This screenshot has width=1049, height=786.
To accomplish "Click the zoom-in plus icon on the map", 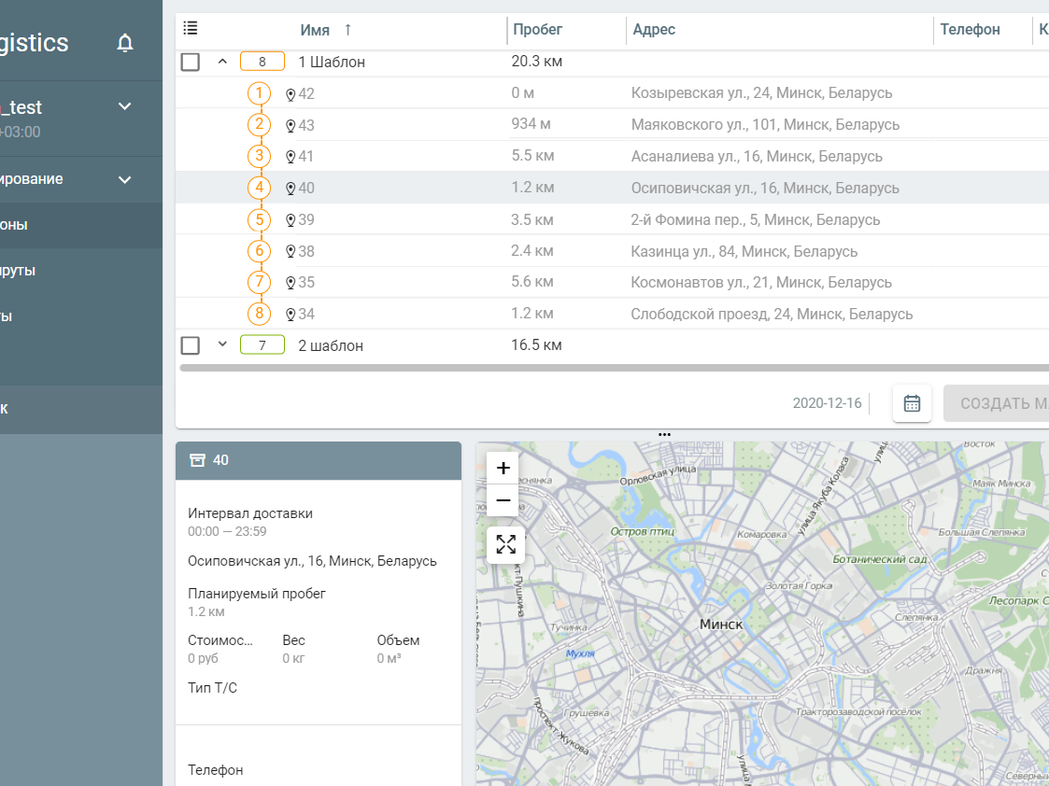I will click(502, 467).
